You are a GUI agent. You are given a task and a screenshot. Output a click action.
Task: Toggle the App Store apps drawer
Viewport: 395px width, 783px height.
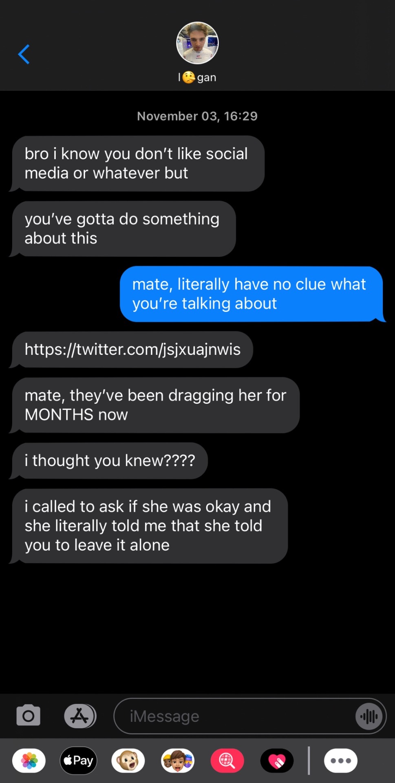click(80, 716)
